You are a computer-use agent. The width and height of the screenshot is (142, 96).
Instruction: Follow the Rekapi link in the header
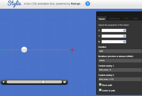[x=76, y=4]
